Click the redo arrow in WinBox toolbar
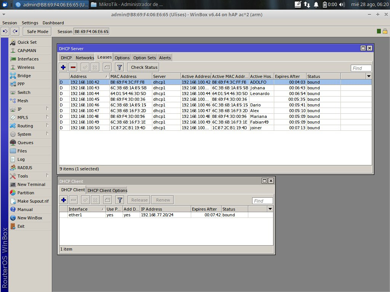The height and width of the screenshot is (292, 390). 15,32
